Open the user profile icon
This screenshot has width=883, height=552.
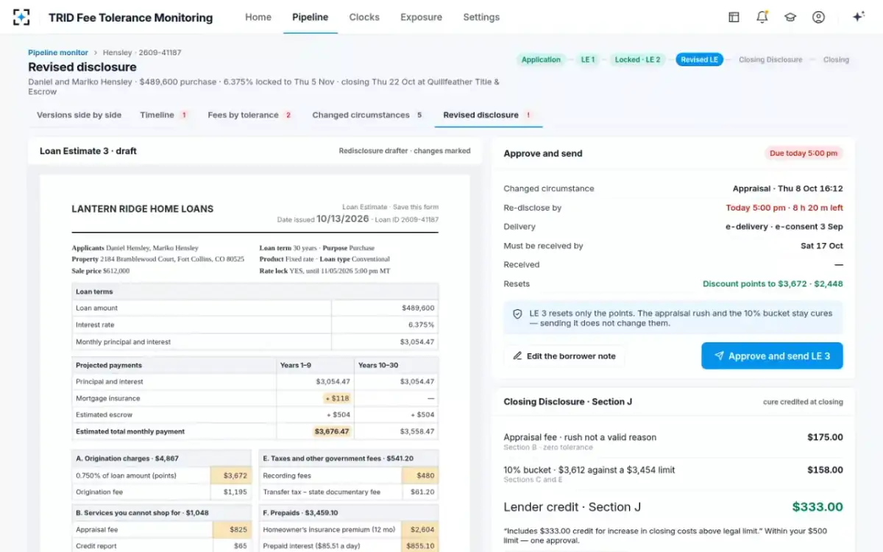tap(818, 17)
